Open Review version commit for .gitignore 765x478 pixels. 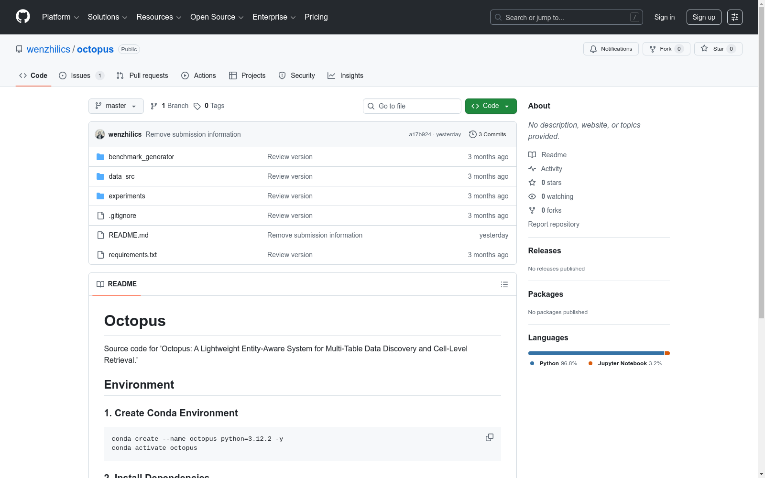click(x=290, y=216)
